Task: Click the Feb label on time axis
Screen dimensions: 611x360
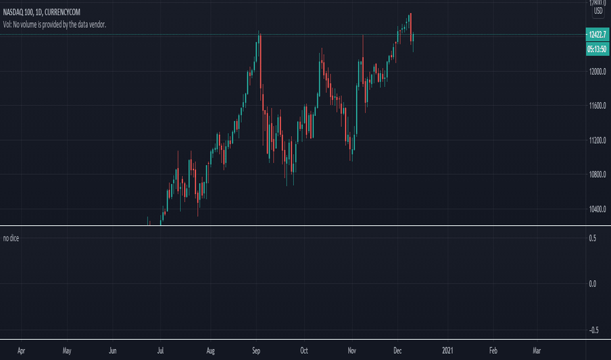Action: (493, 351)
